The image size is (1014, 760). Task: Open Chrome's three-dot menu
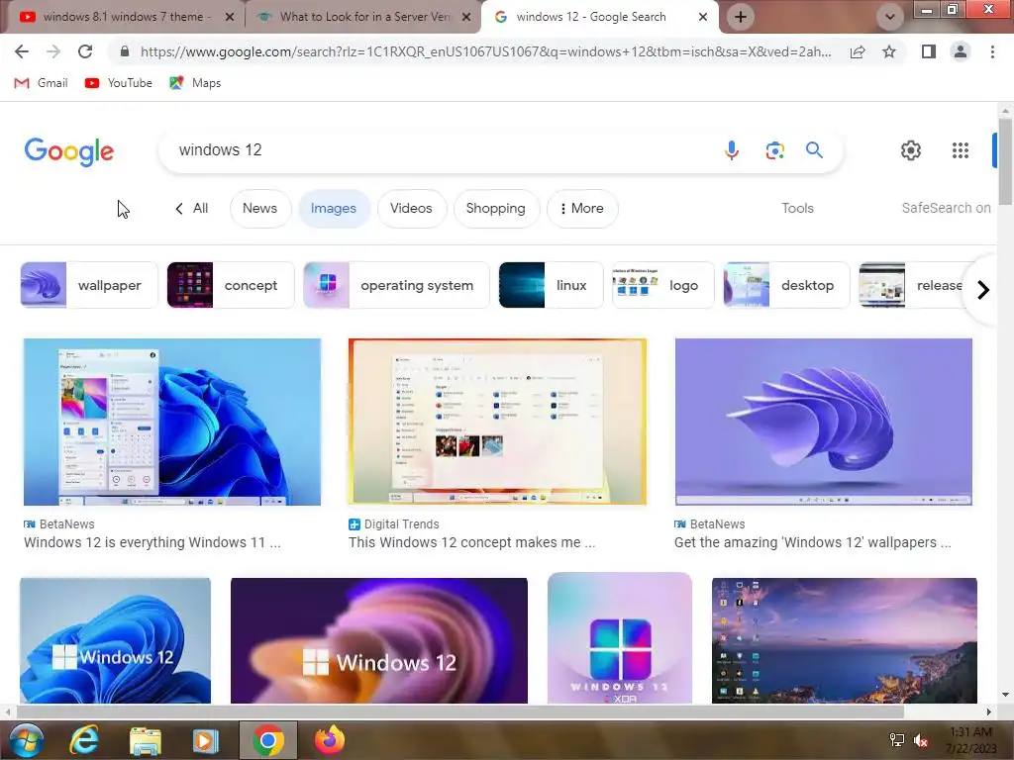click(x=992, y=51)
